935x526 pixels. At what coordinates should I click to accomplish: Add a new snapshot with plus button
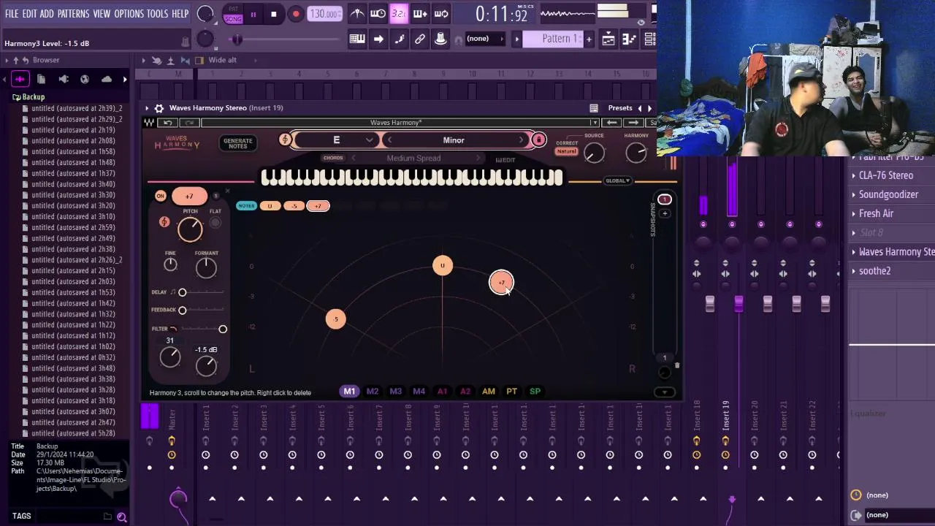665,214
